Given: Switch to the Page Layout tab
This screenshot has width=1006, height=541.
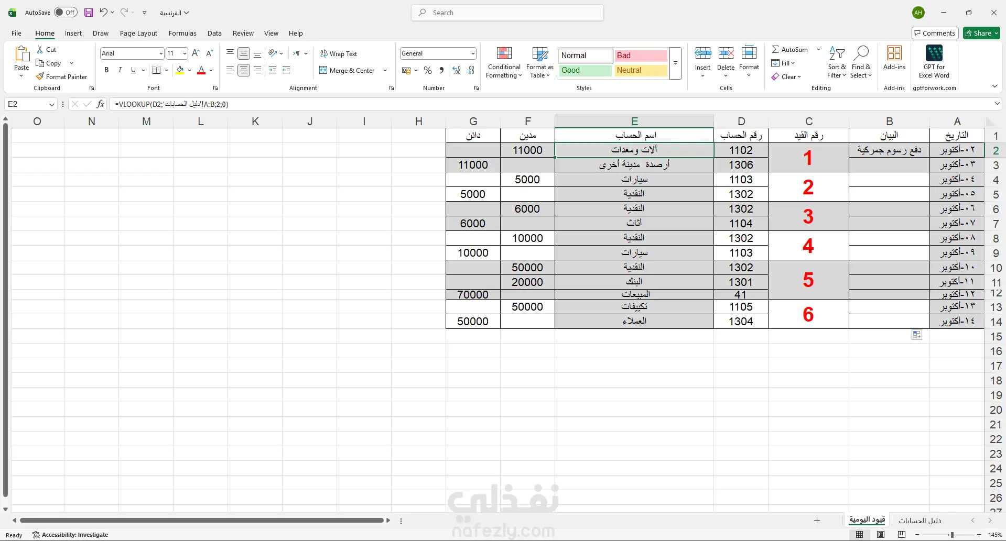Looking at the screenshot, I should pyautogui.click(x=138, y=33).
